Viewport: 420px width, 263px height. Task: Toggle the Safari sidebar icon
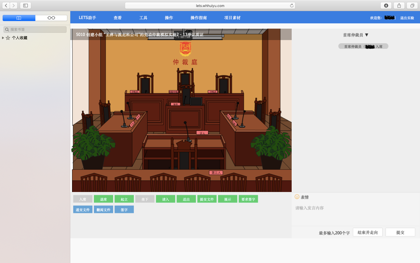[26, 6]
